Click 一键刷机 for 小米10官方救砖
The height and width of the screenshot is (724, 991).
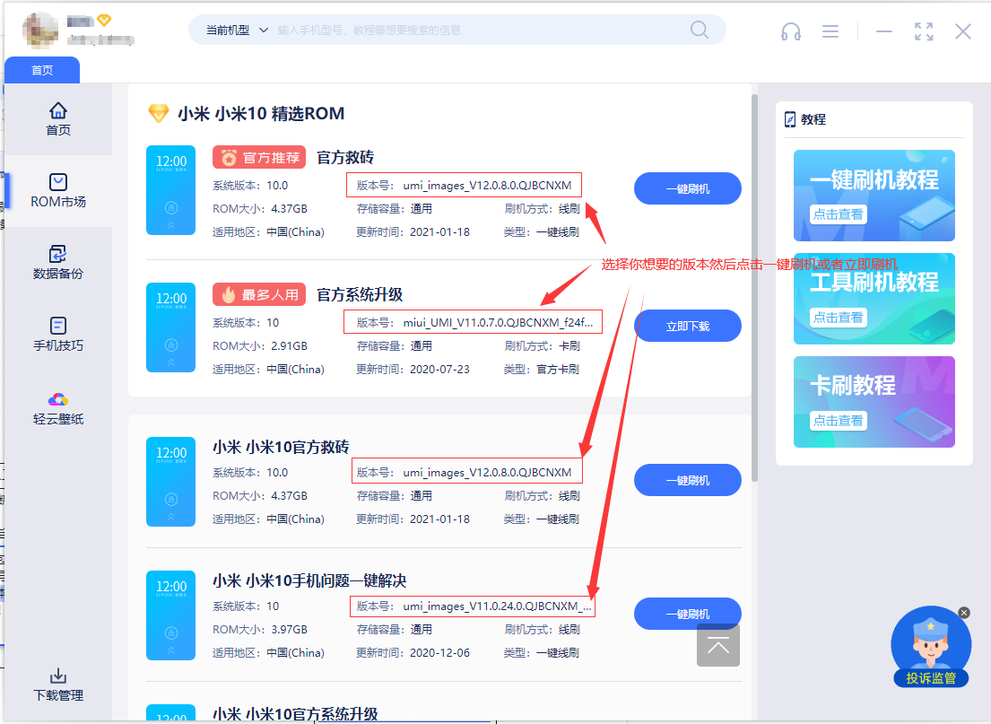pyautogui.click(x=687, y=480)
